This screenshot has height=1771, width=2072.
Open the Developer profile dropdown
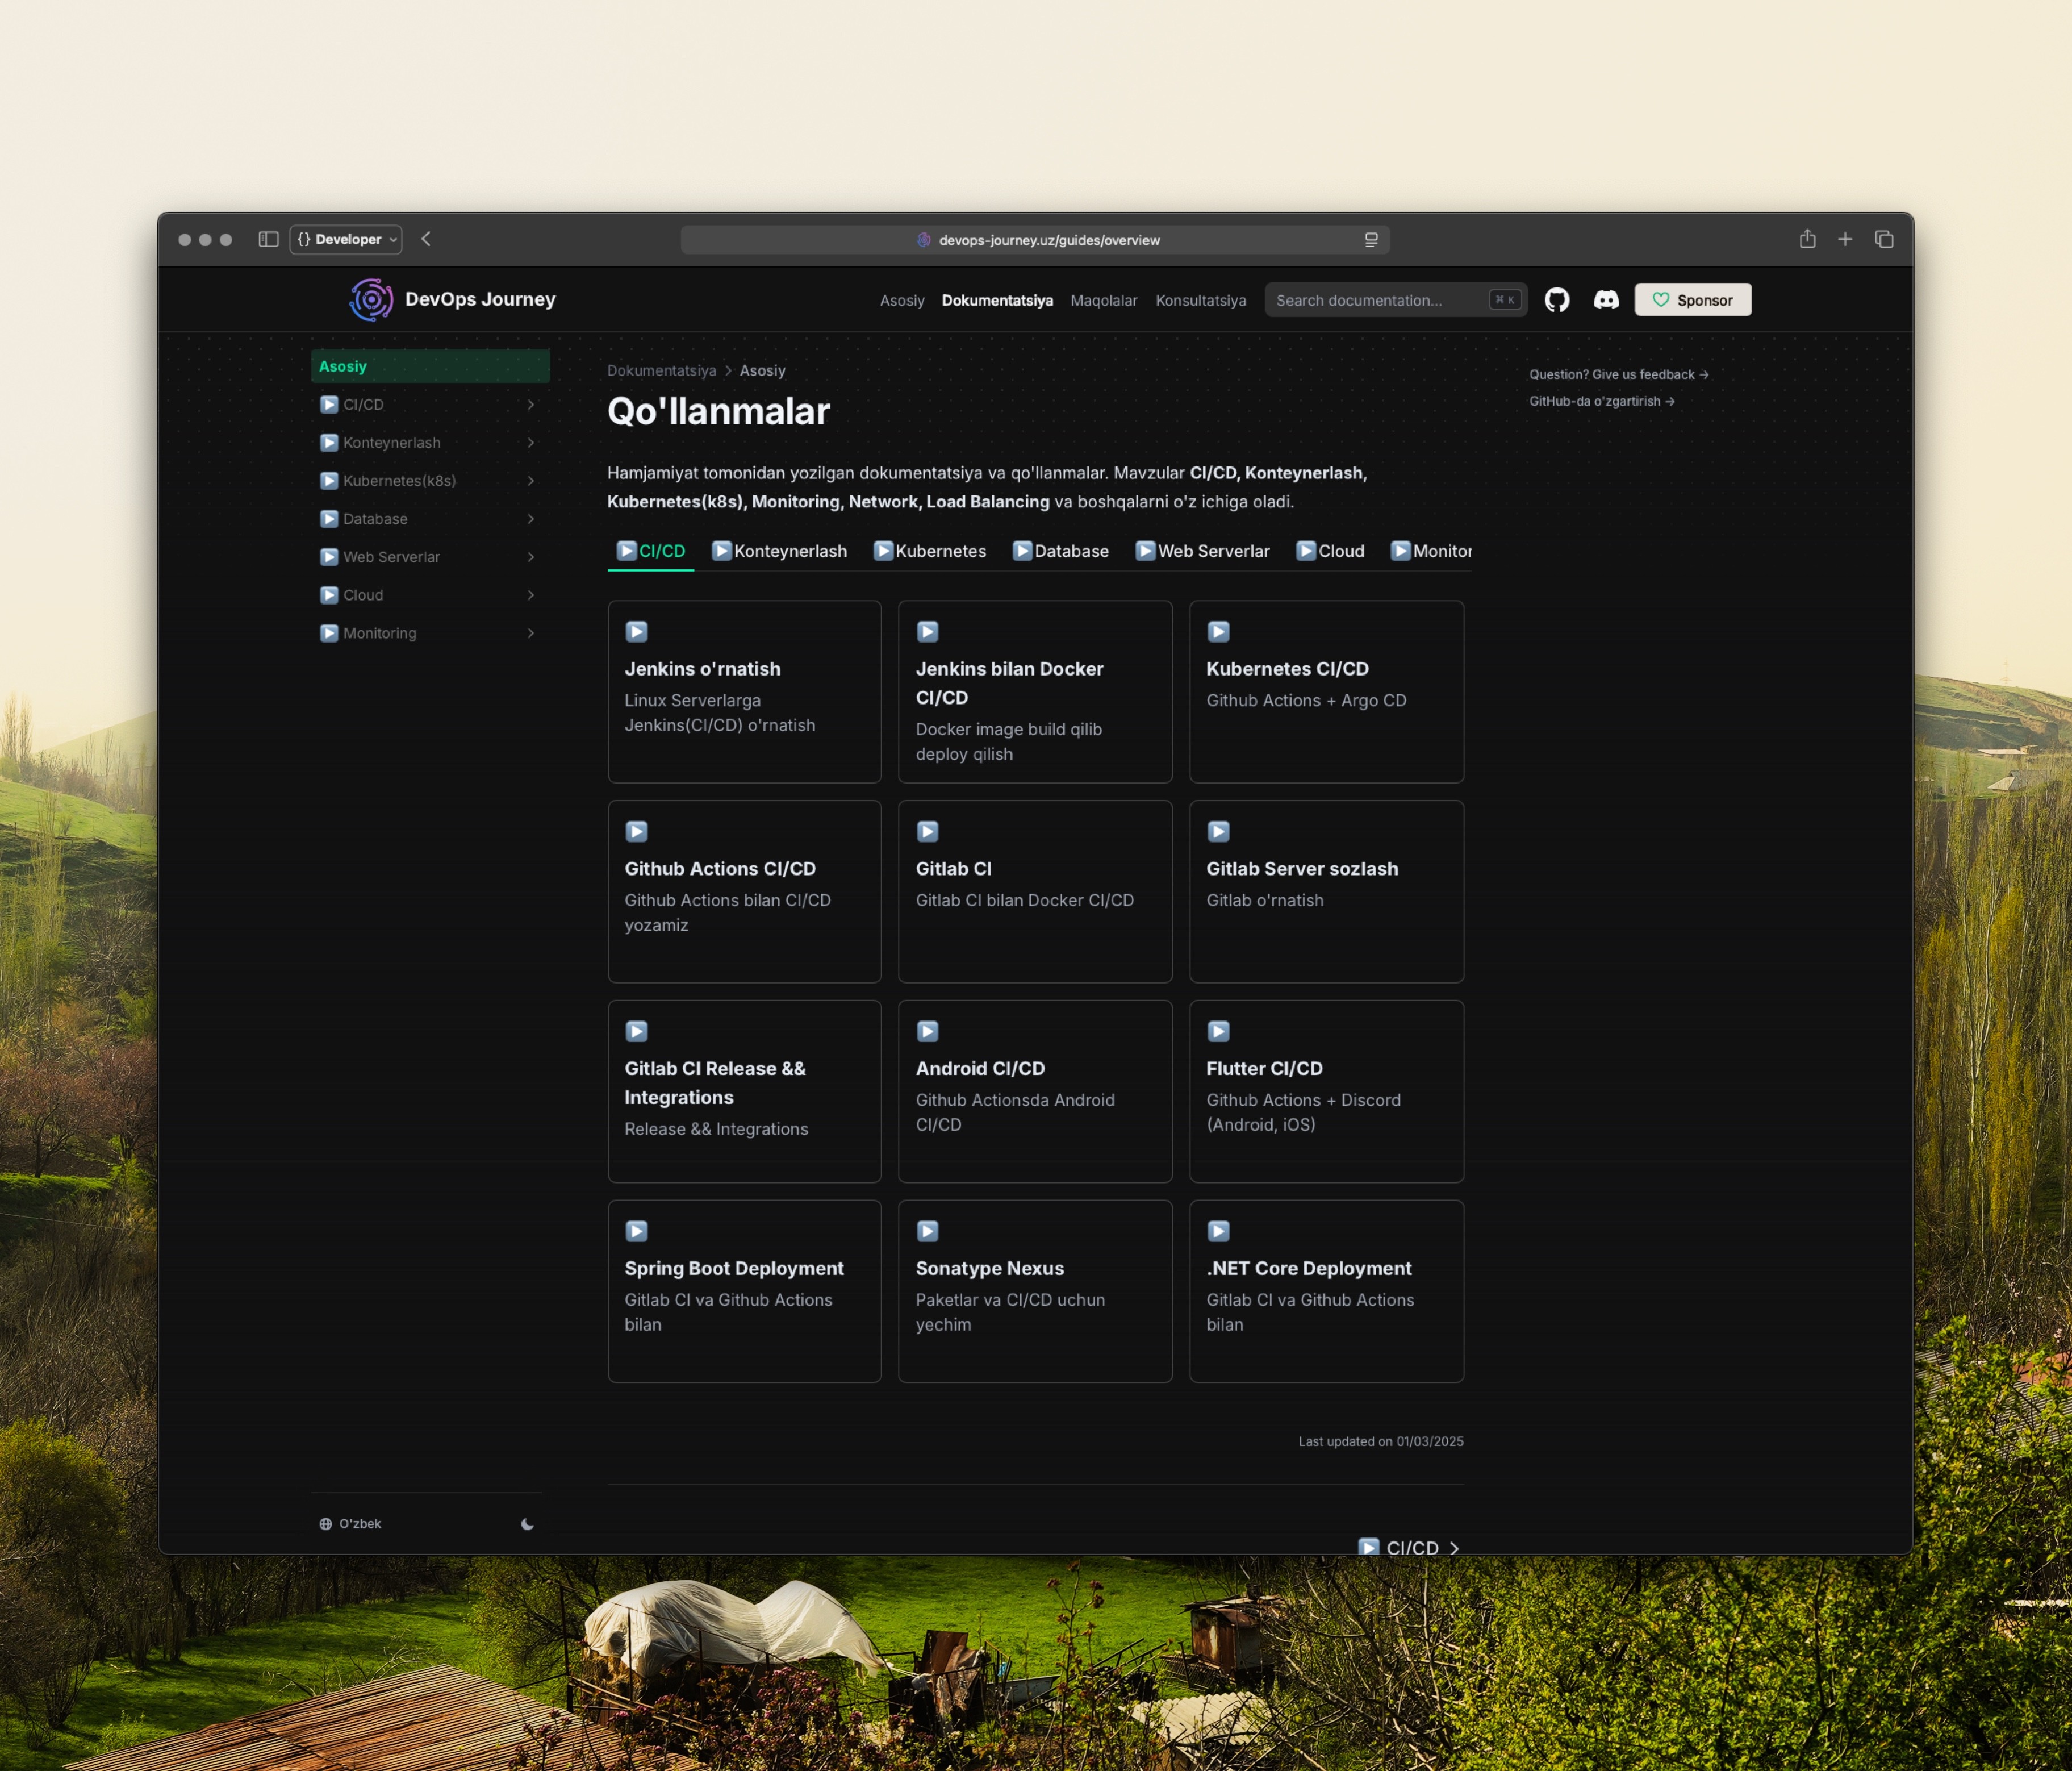(346, 239)
